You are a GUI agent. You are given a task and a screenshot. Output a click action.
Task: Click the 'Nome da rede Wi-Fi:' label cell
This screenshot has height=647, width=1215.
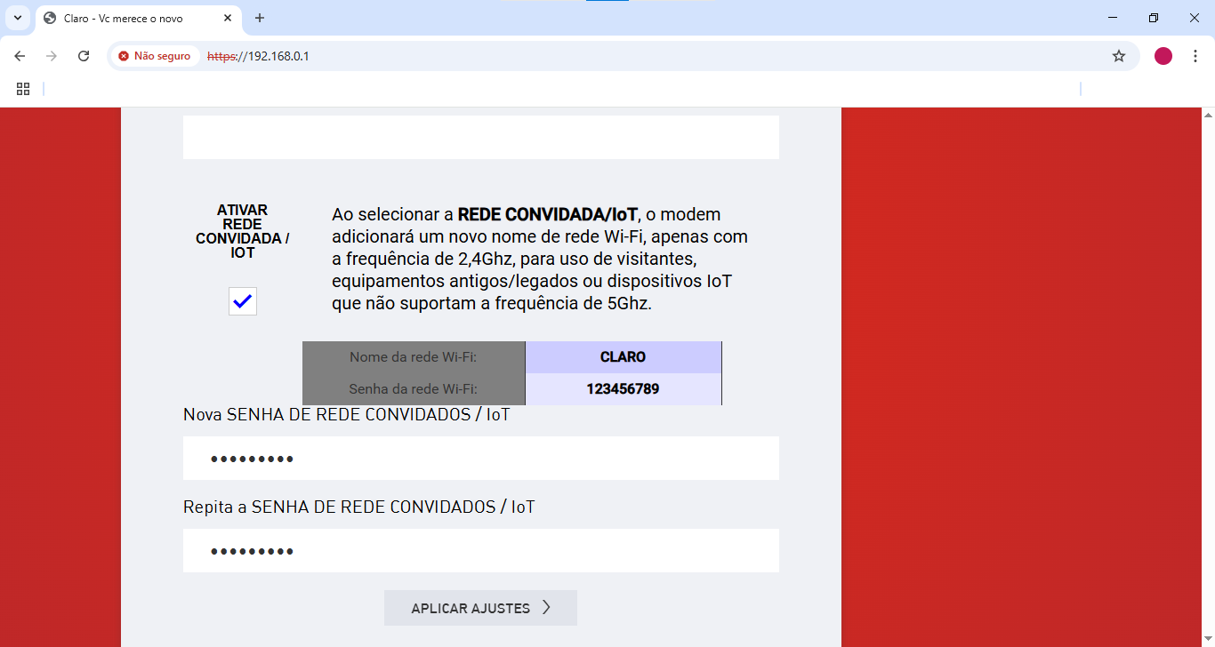click(x=414, y=357)
